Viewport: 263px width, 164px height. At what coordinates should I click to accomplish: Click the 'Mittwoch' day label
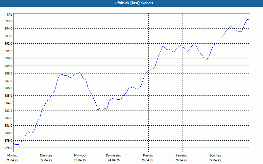[x=80, y=155]
